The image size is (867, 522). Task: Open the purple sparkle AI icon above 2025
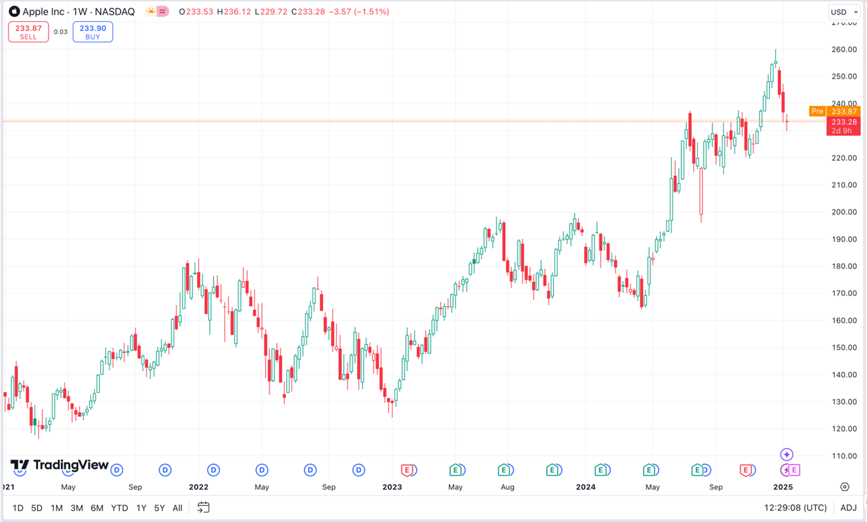pyautogui.click(x=786, y=453)
